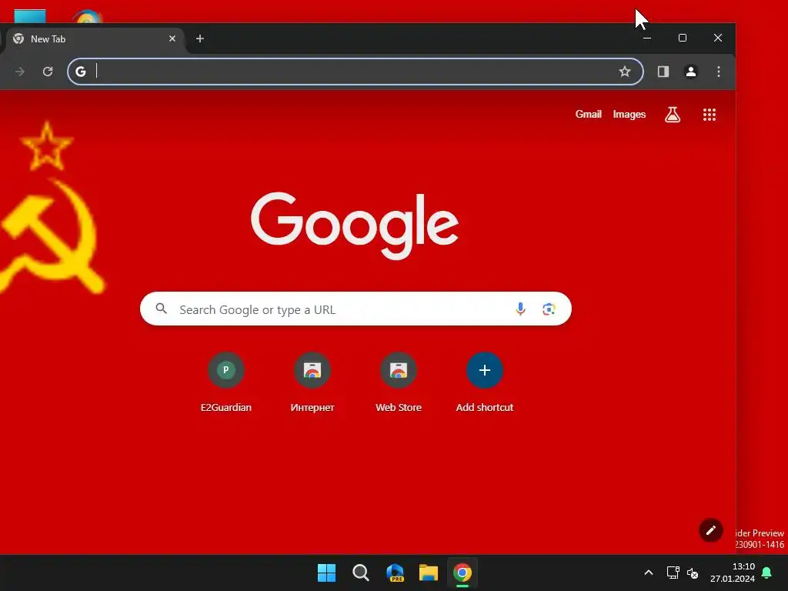The height and width of the screenshot is (591, 788).
Task: Click the Google logo
Action: [354, 226]
